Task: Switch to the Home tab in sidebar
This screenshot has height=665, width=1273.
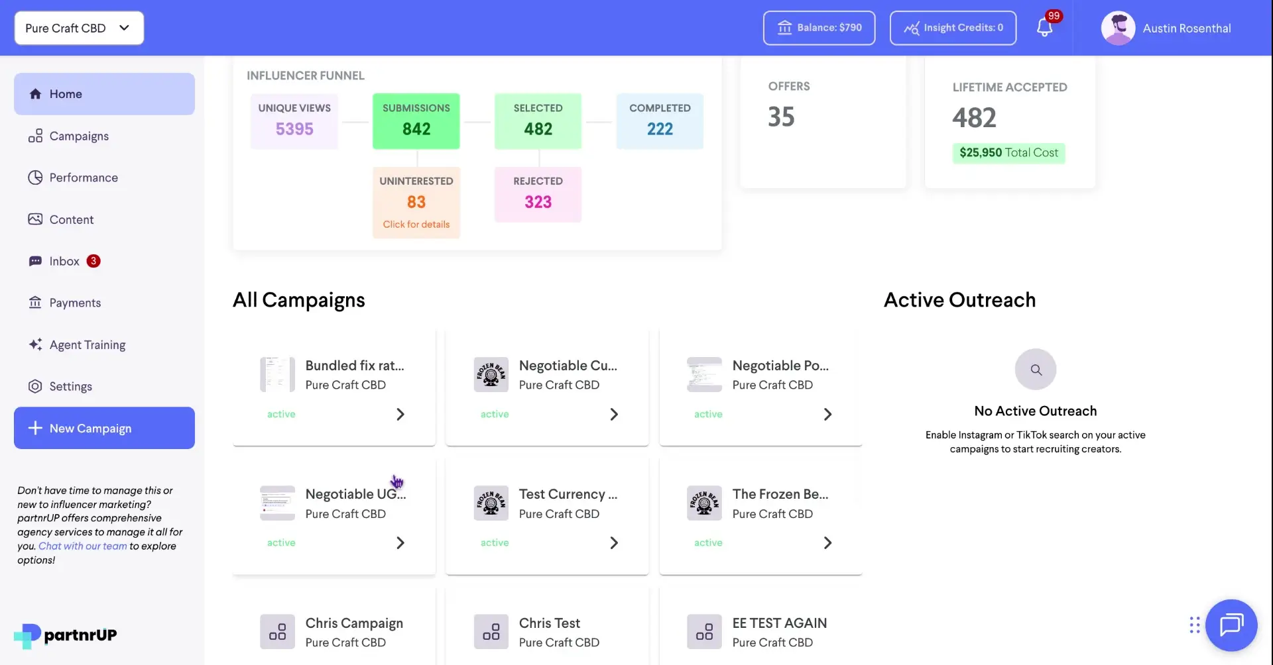Action: pyautogui.click(x=66, y=93)
